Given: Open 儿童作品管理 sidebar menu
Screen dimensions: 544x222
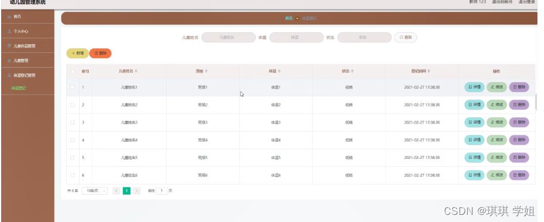Looking at the screenshot, I should pos(28,46).
